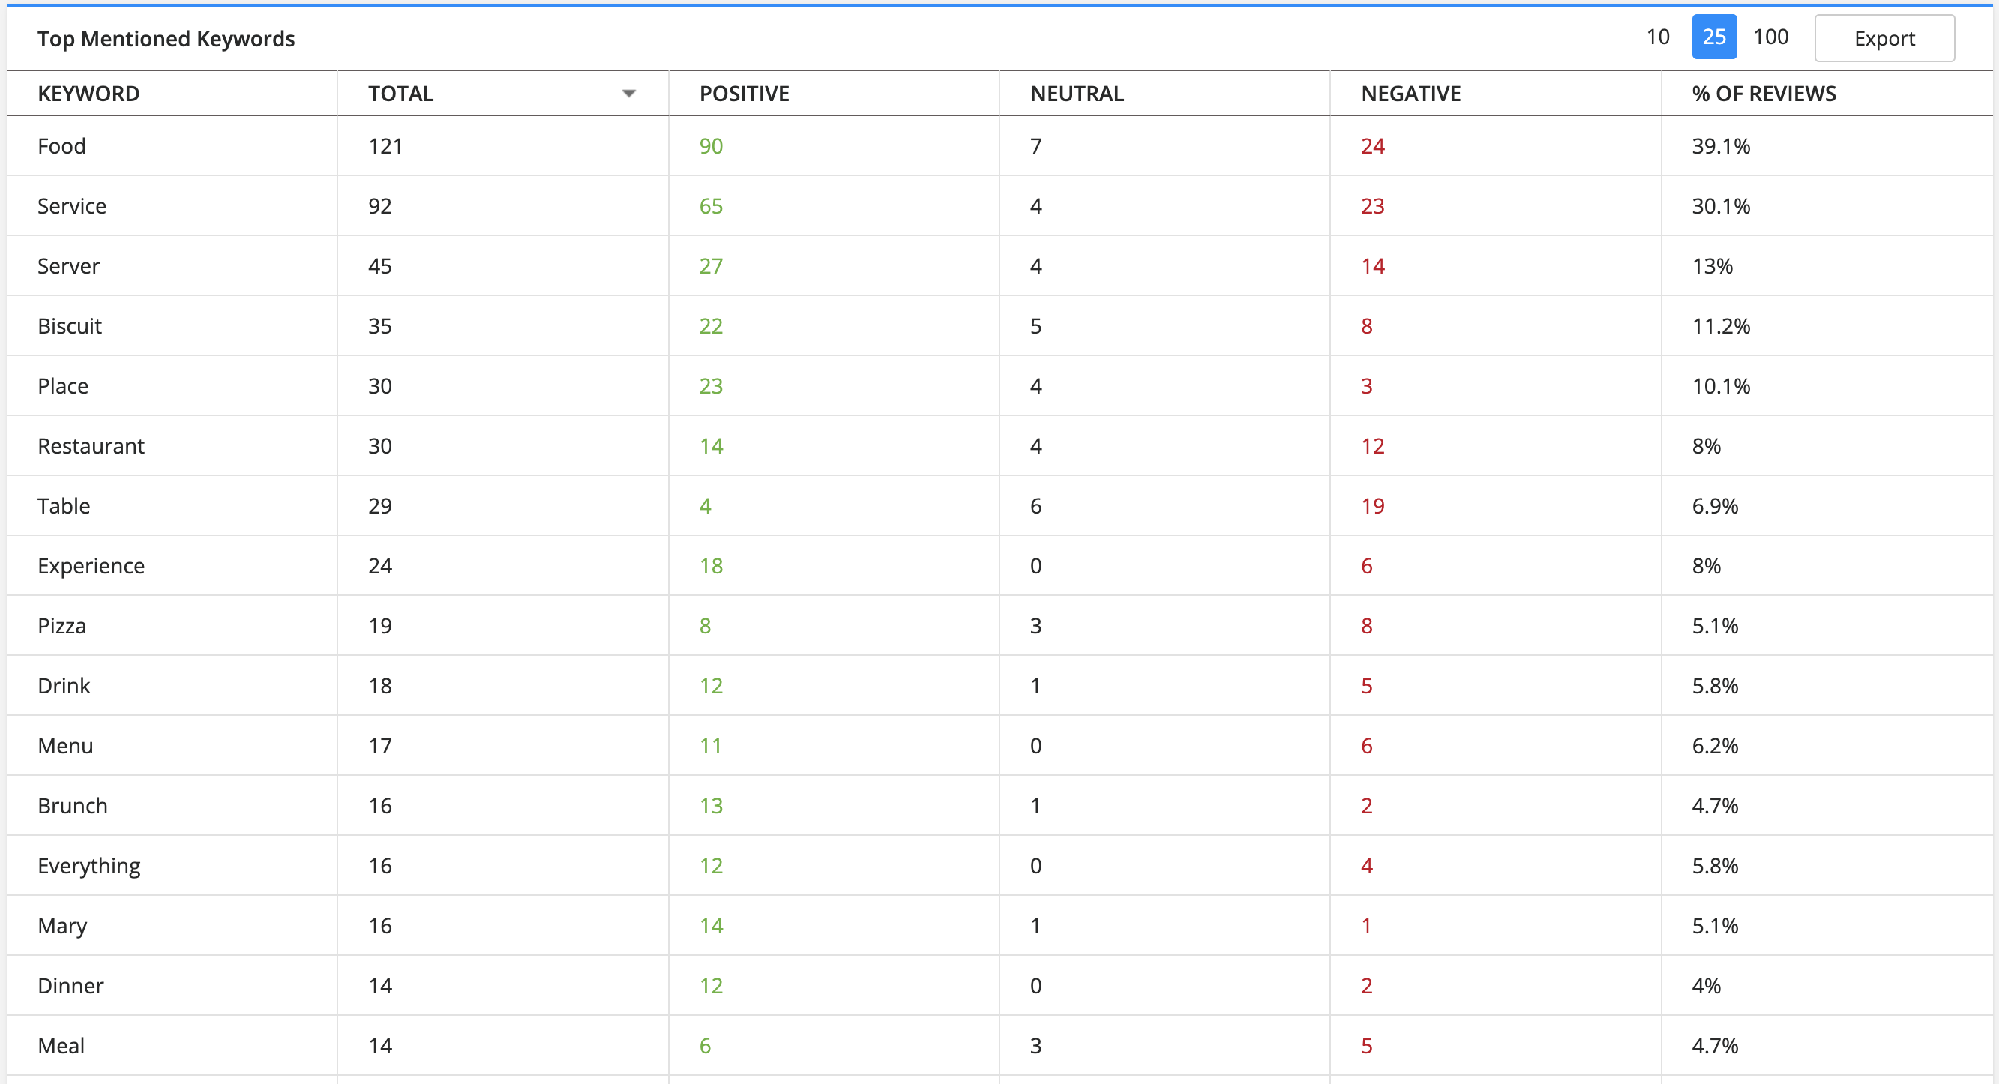
Task: Select the Dinner keyword
Action: [70, 987]
